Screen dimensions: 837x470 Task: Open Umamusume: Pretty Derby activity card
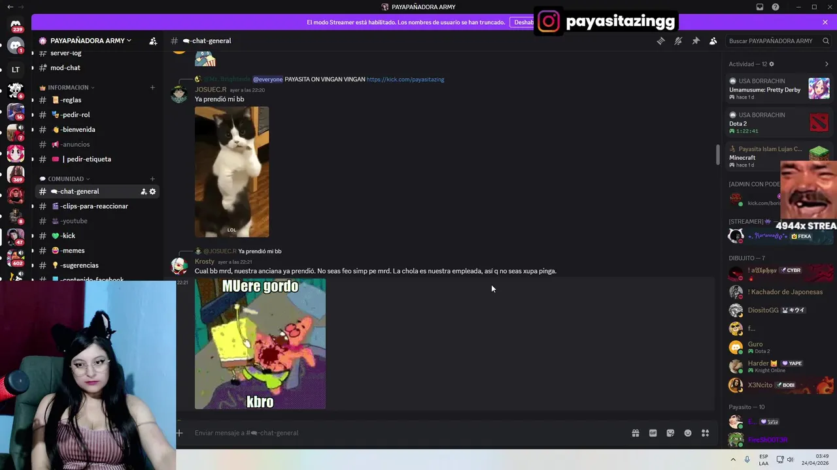[779, 89]
